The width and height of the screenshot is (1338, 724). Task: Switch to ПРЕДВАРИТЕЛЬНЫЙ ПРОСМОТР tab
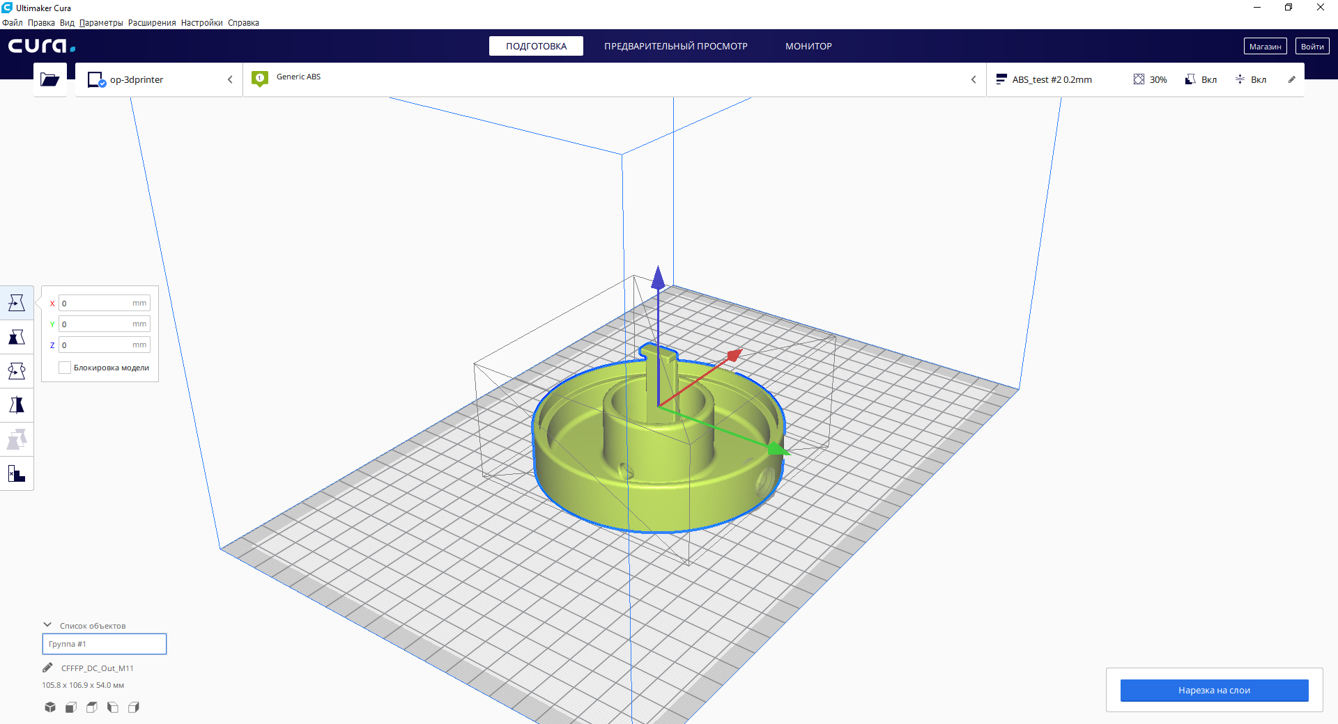[675, 46]
